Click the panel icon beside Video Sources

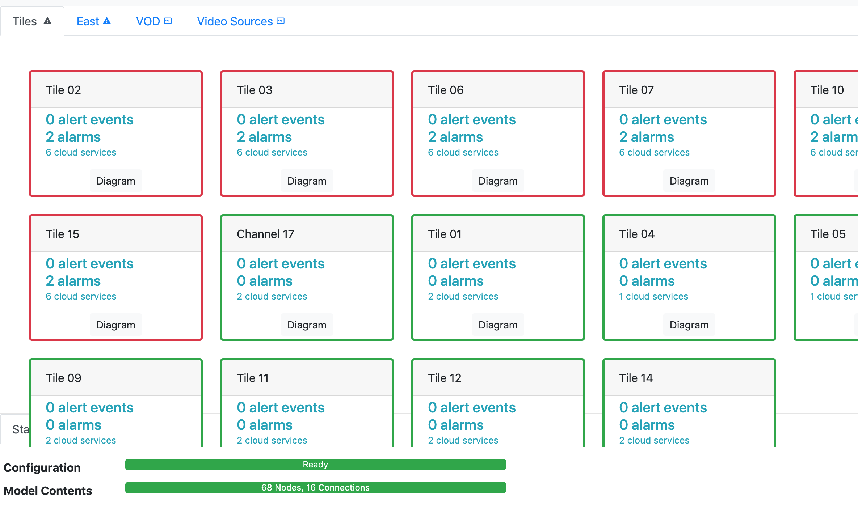[x=280, y=21]
